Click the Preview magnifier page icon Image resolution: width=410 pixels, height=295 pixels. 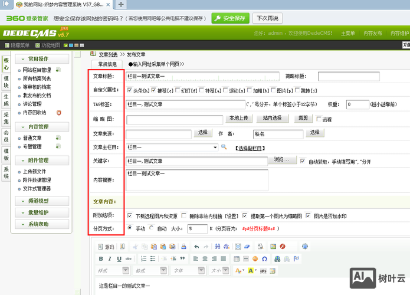(x=260, y=247)
